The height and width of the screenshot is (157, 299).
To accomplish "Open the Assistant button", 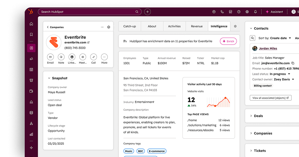I will (x=274, y=12).
